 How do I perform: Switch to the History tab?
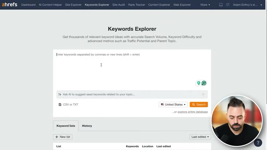pos(87,126)
